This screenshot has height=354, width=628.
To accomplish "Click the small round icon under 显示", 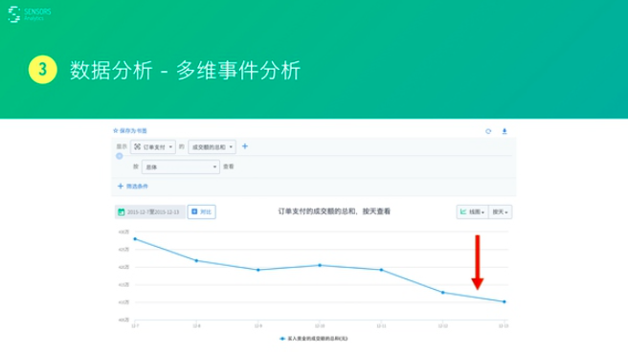I will (120, 156).
